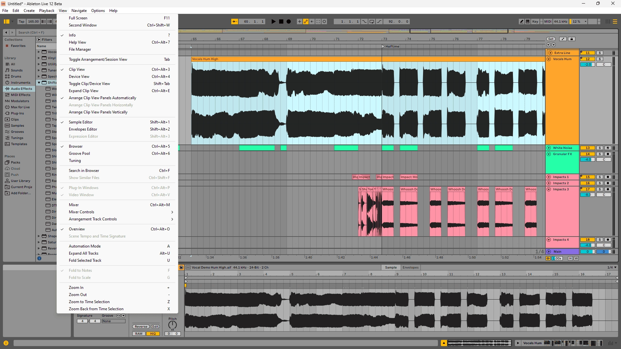The height and width of the screenshot is (349, 621).
Task: Toggle track activator 15 for Impacts 1
Action: 588,177
